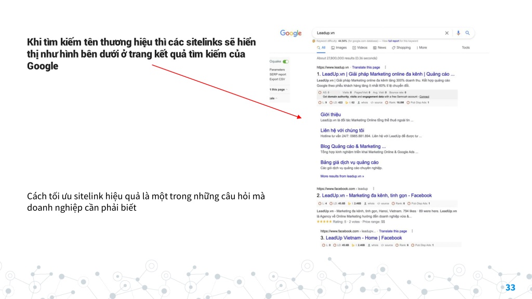Toggle the SEOquake switch off
This screenshot has height=299, width=532.
pos(286,61)
